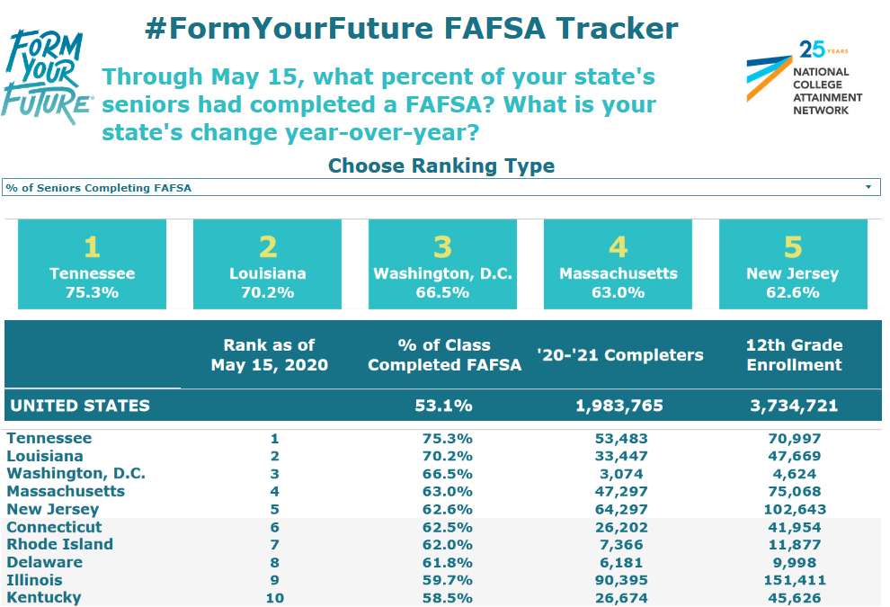The height and width of the screenshot is (607, 890).
Task: Select the UNITED STATES summary row
Action: pos(81,406)
